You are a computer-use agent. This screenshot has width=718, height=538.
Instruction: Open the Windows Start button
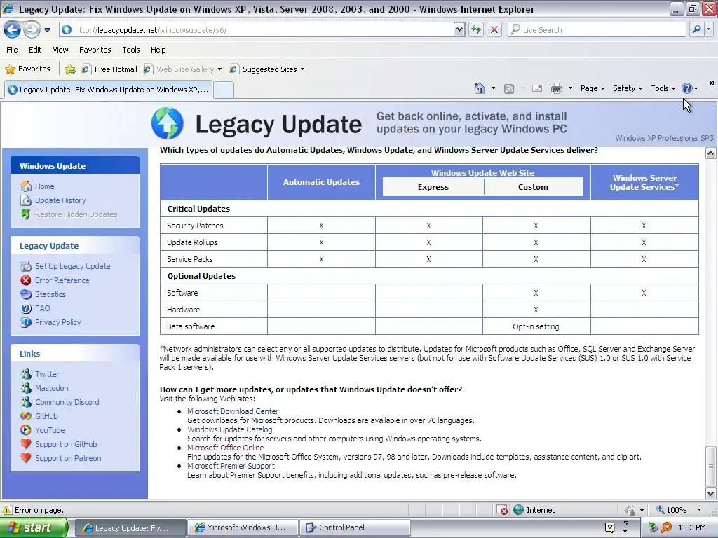click(34, 528)
